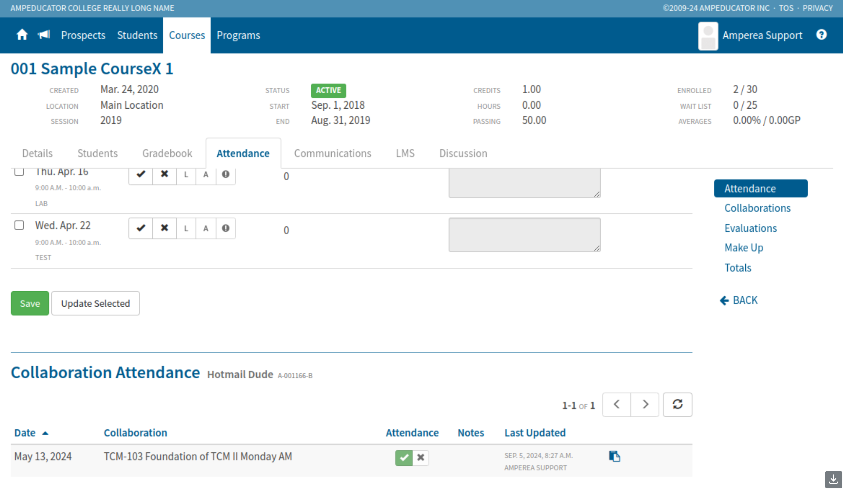
Task: Mark Wed. Apr. 22 as present checkmark
Action: [x=141, y=228]
